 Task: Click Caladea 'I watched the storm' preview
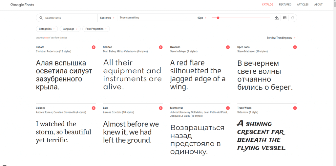point(64,132)
